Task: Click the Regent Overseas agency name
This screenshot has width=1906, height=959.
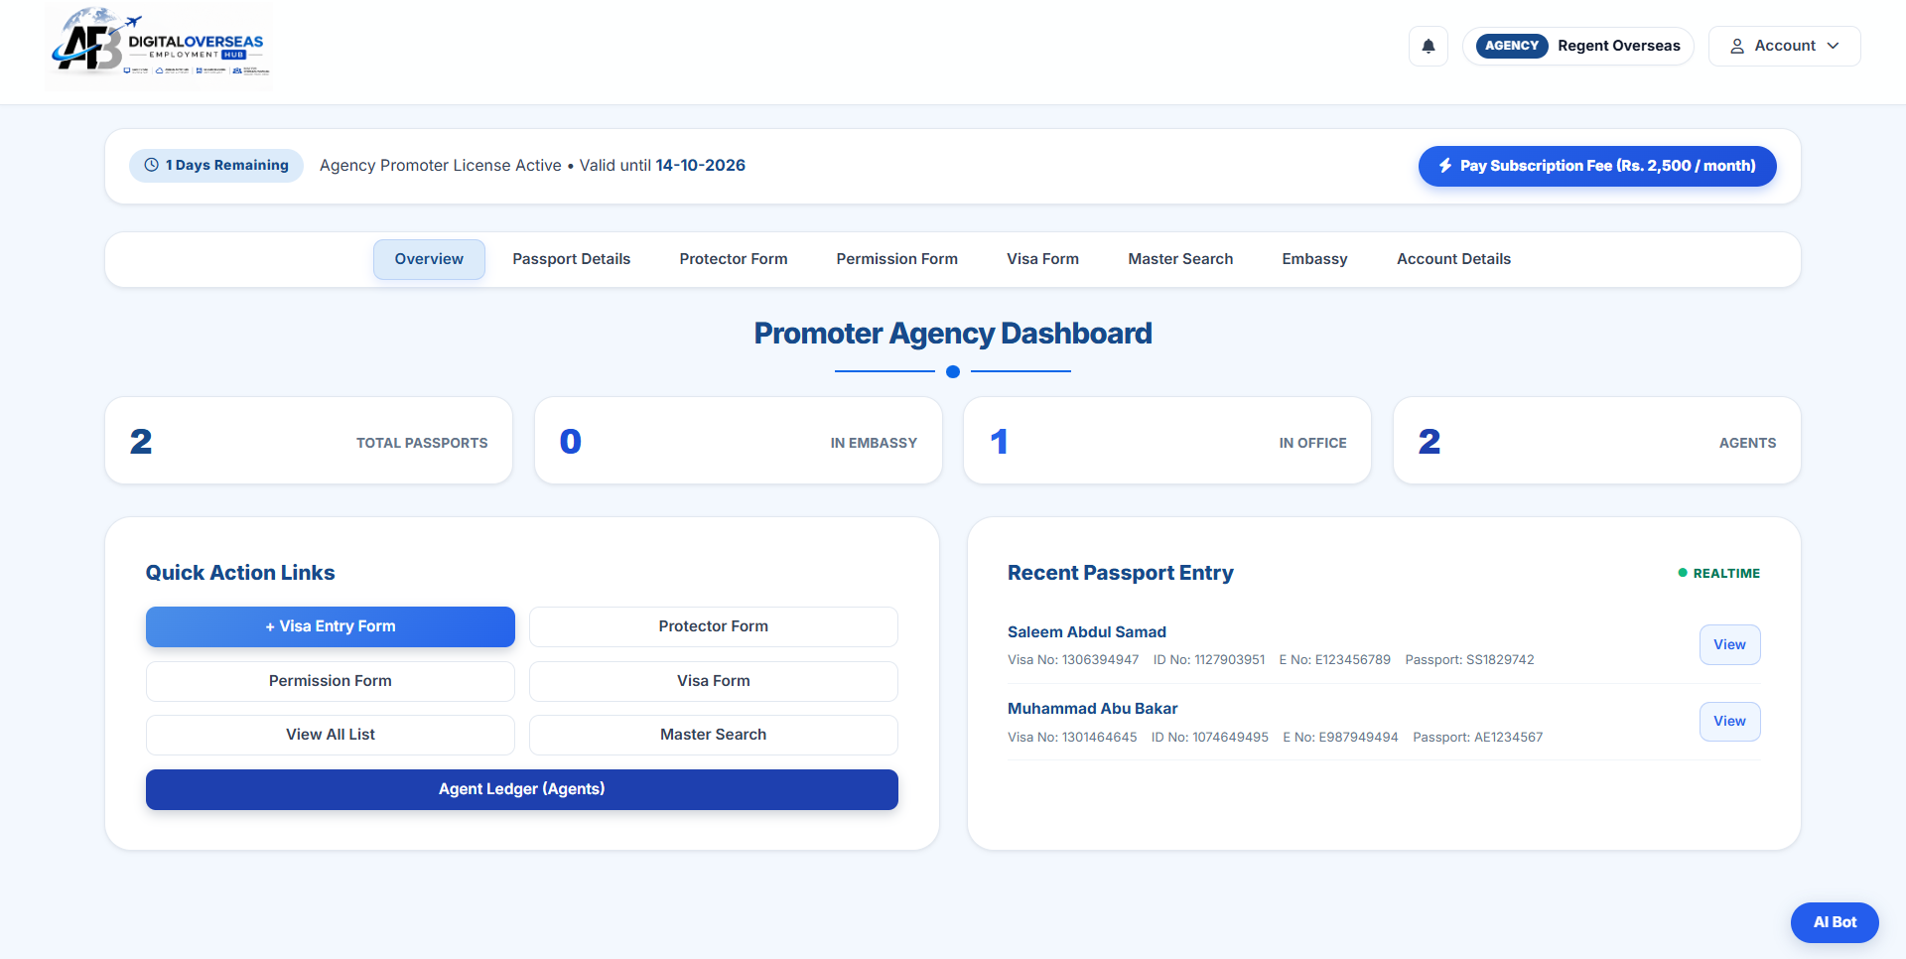Action: click(1619, 46)
